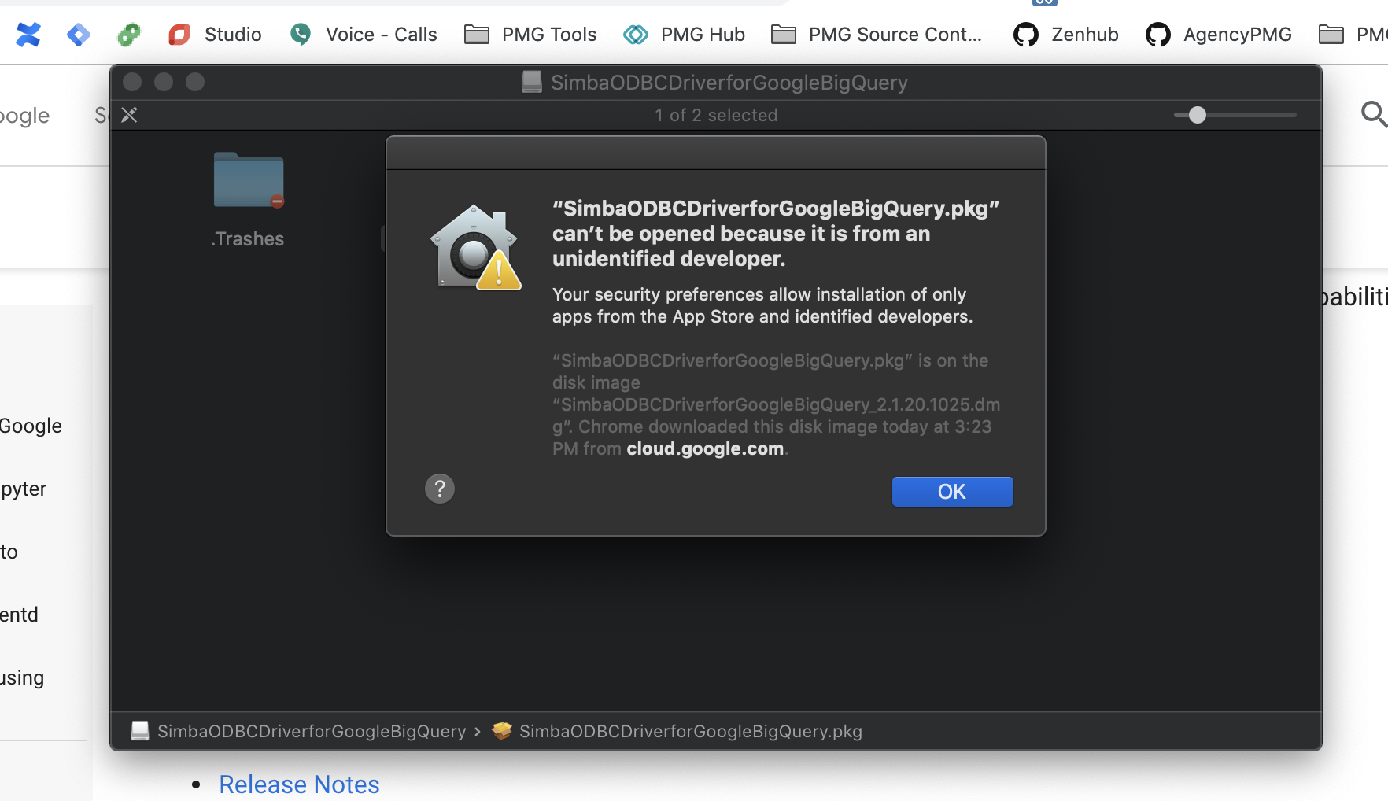
Task: Click the package icon in path bar
Action: pyautogui.click(x=502, y=731)
